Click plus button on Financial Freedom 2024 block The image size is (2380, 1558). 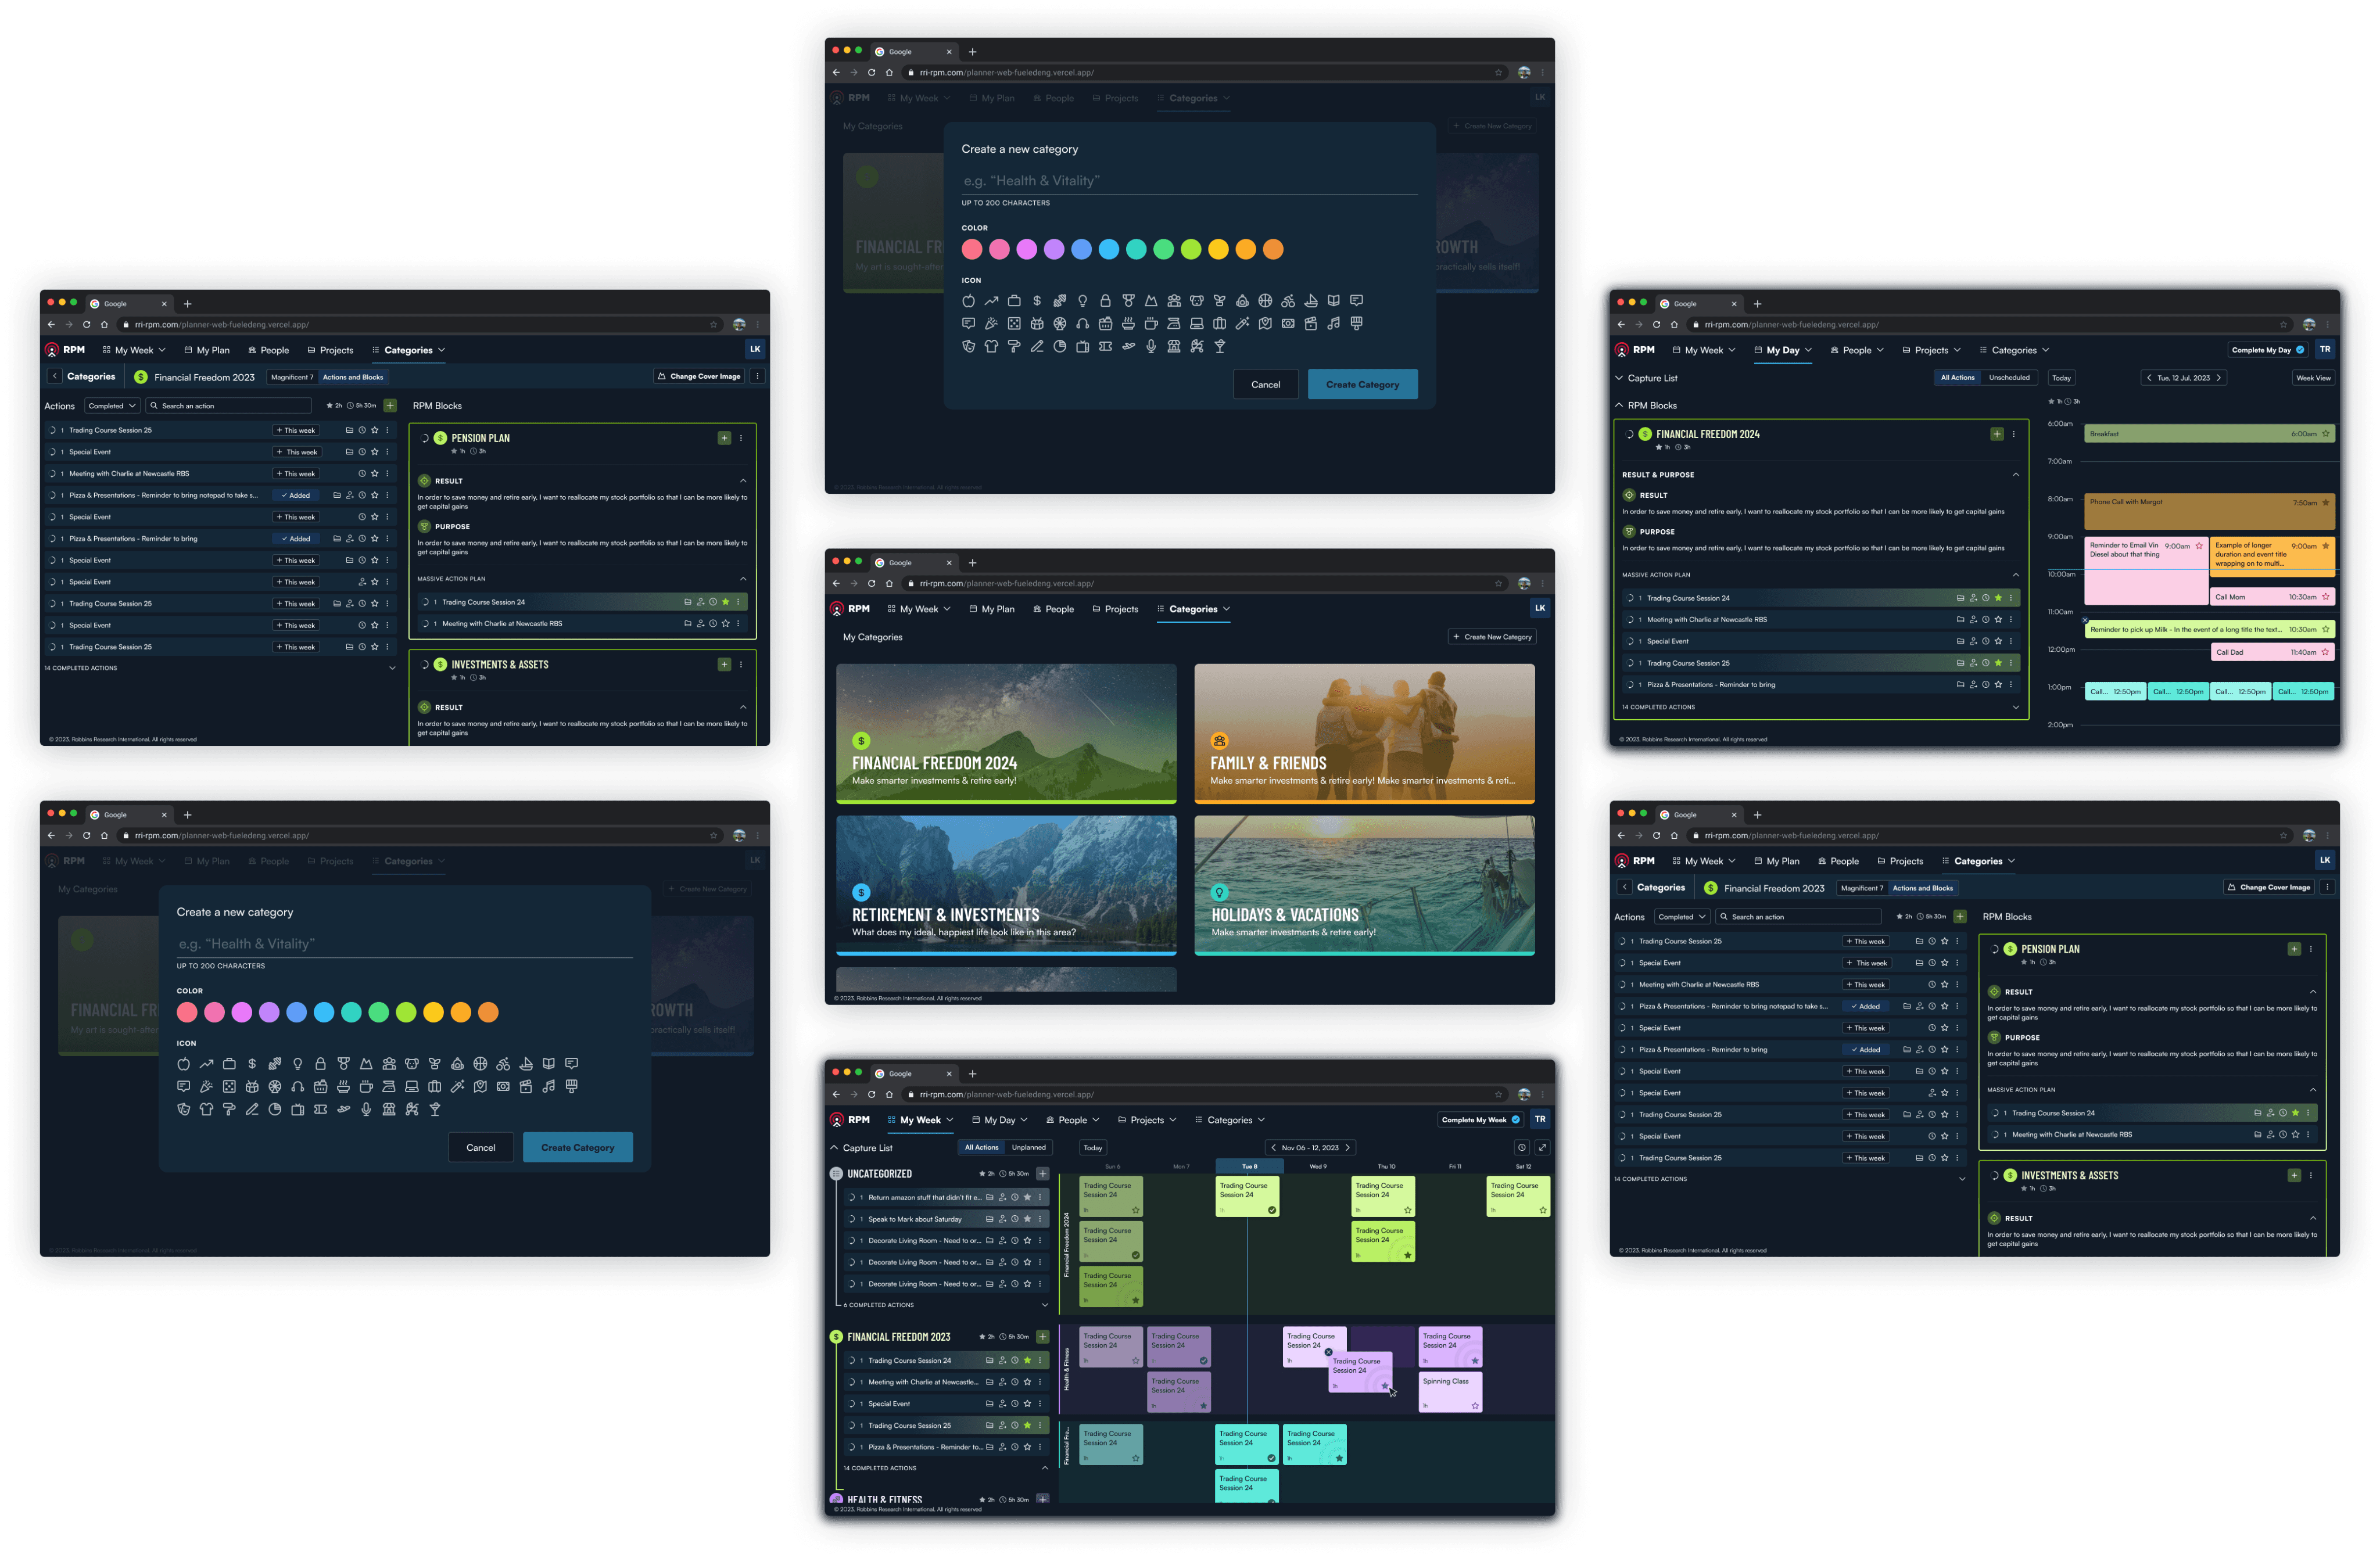tap(1996, 434)
